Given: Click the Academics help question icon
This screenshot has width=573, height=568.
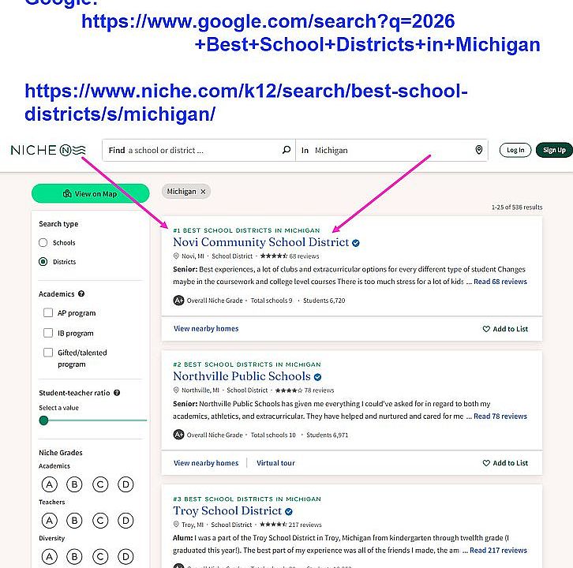Looking at the screenshot, I should (81, 294).
